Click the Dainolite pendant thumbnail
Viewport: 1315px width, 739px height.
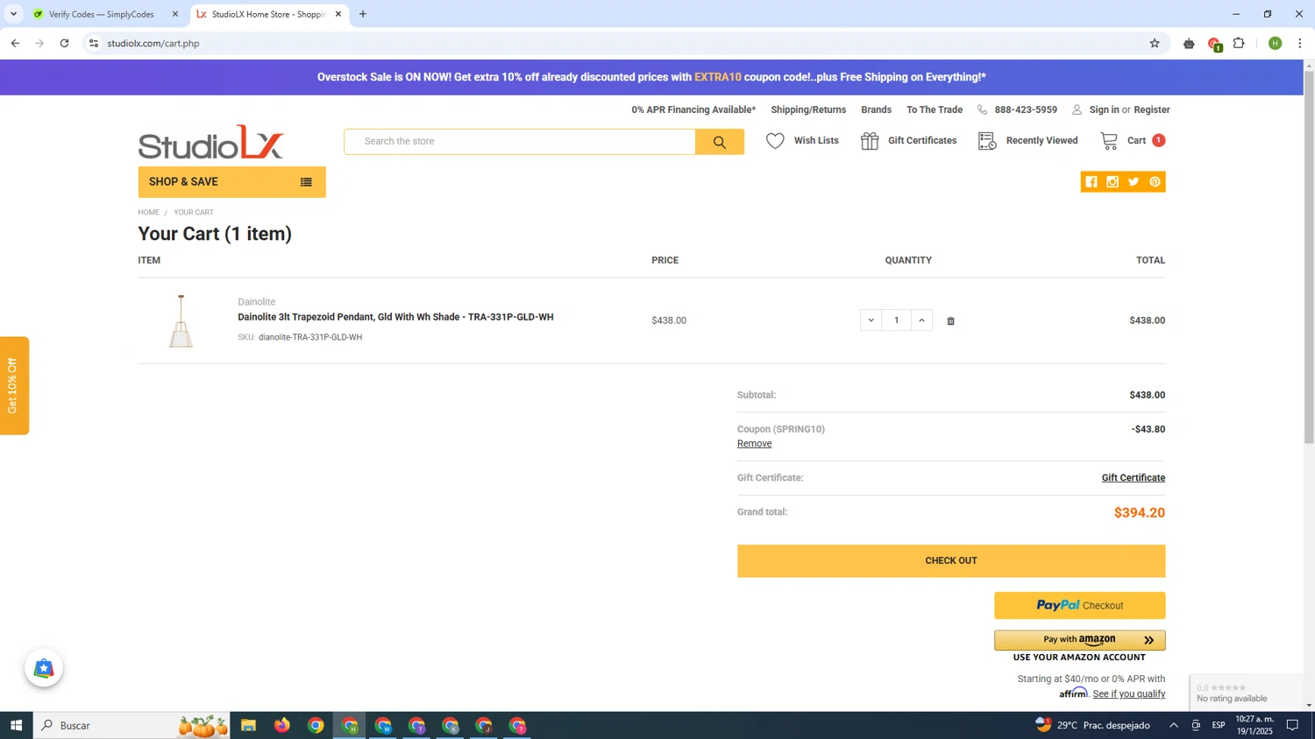click(181, 320)
